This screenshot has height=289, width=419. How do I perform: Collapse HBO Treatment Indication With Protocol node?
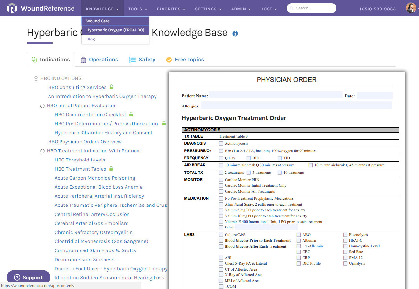pyautogui.click(x=43, y=151)
